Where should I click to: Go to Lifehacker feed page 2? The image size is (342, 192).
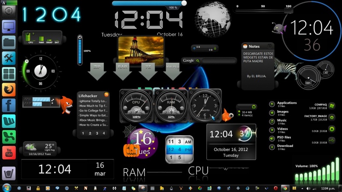(90, 133)
